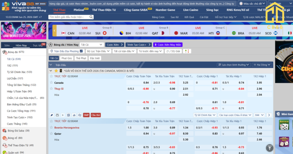Open the Hai Dòng layout dropdown

point(262,65)
